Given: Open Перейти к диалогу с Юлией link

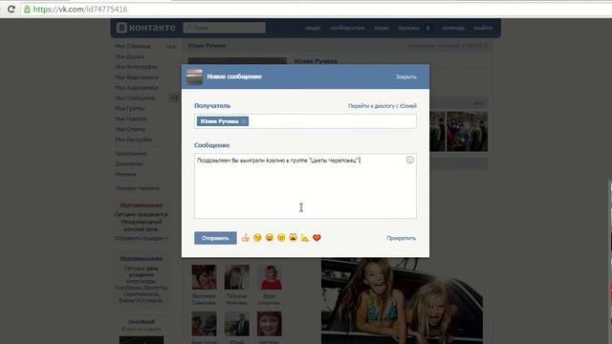Looking at the screenshot, I should click(x=382, y=106).
